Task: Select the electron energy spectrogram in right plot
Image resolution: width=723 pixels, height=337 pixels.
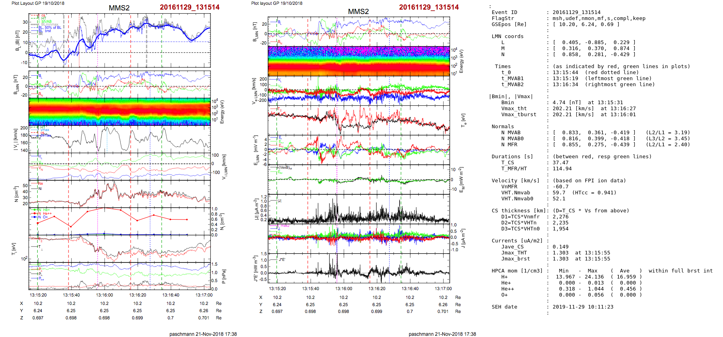Action: point(359,61)
